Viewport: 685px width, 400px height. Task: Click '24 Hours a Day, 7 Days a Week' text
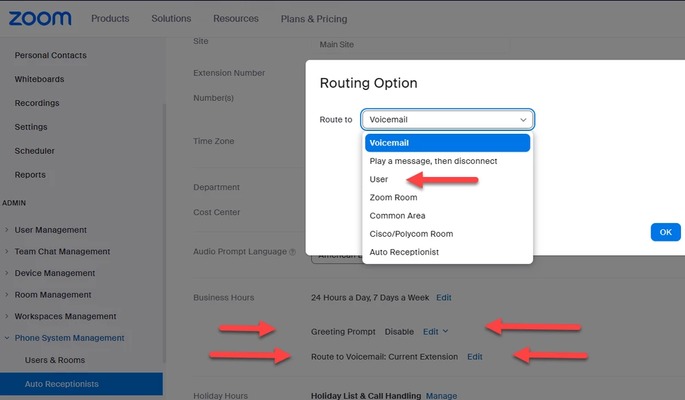[370, 297]
